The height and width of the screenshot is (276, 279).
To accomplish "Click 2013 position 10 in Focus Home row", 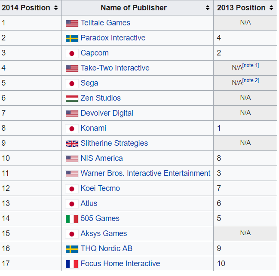I will coord(245,264).
